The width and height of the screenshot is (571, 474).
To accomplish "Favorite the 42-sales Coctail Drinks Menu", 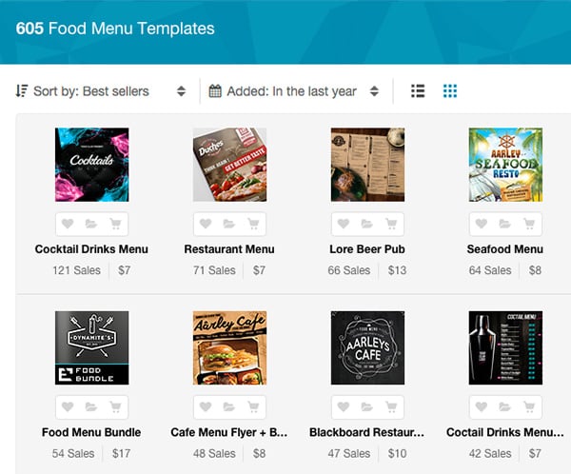I will tap(482, 406).
